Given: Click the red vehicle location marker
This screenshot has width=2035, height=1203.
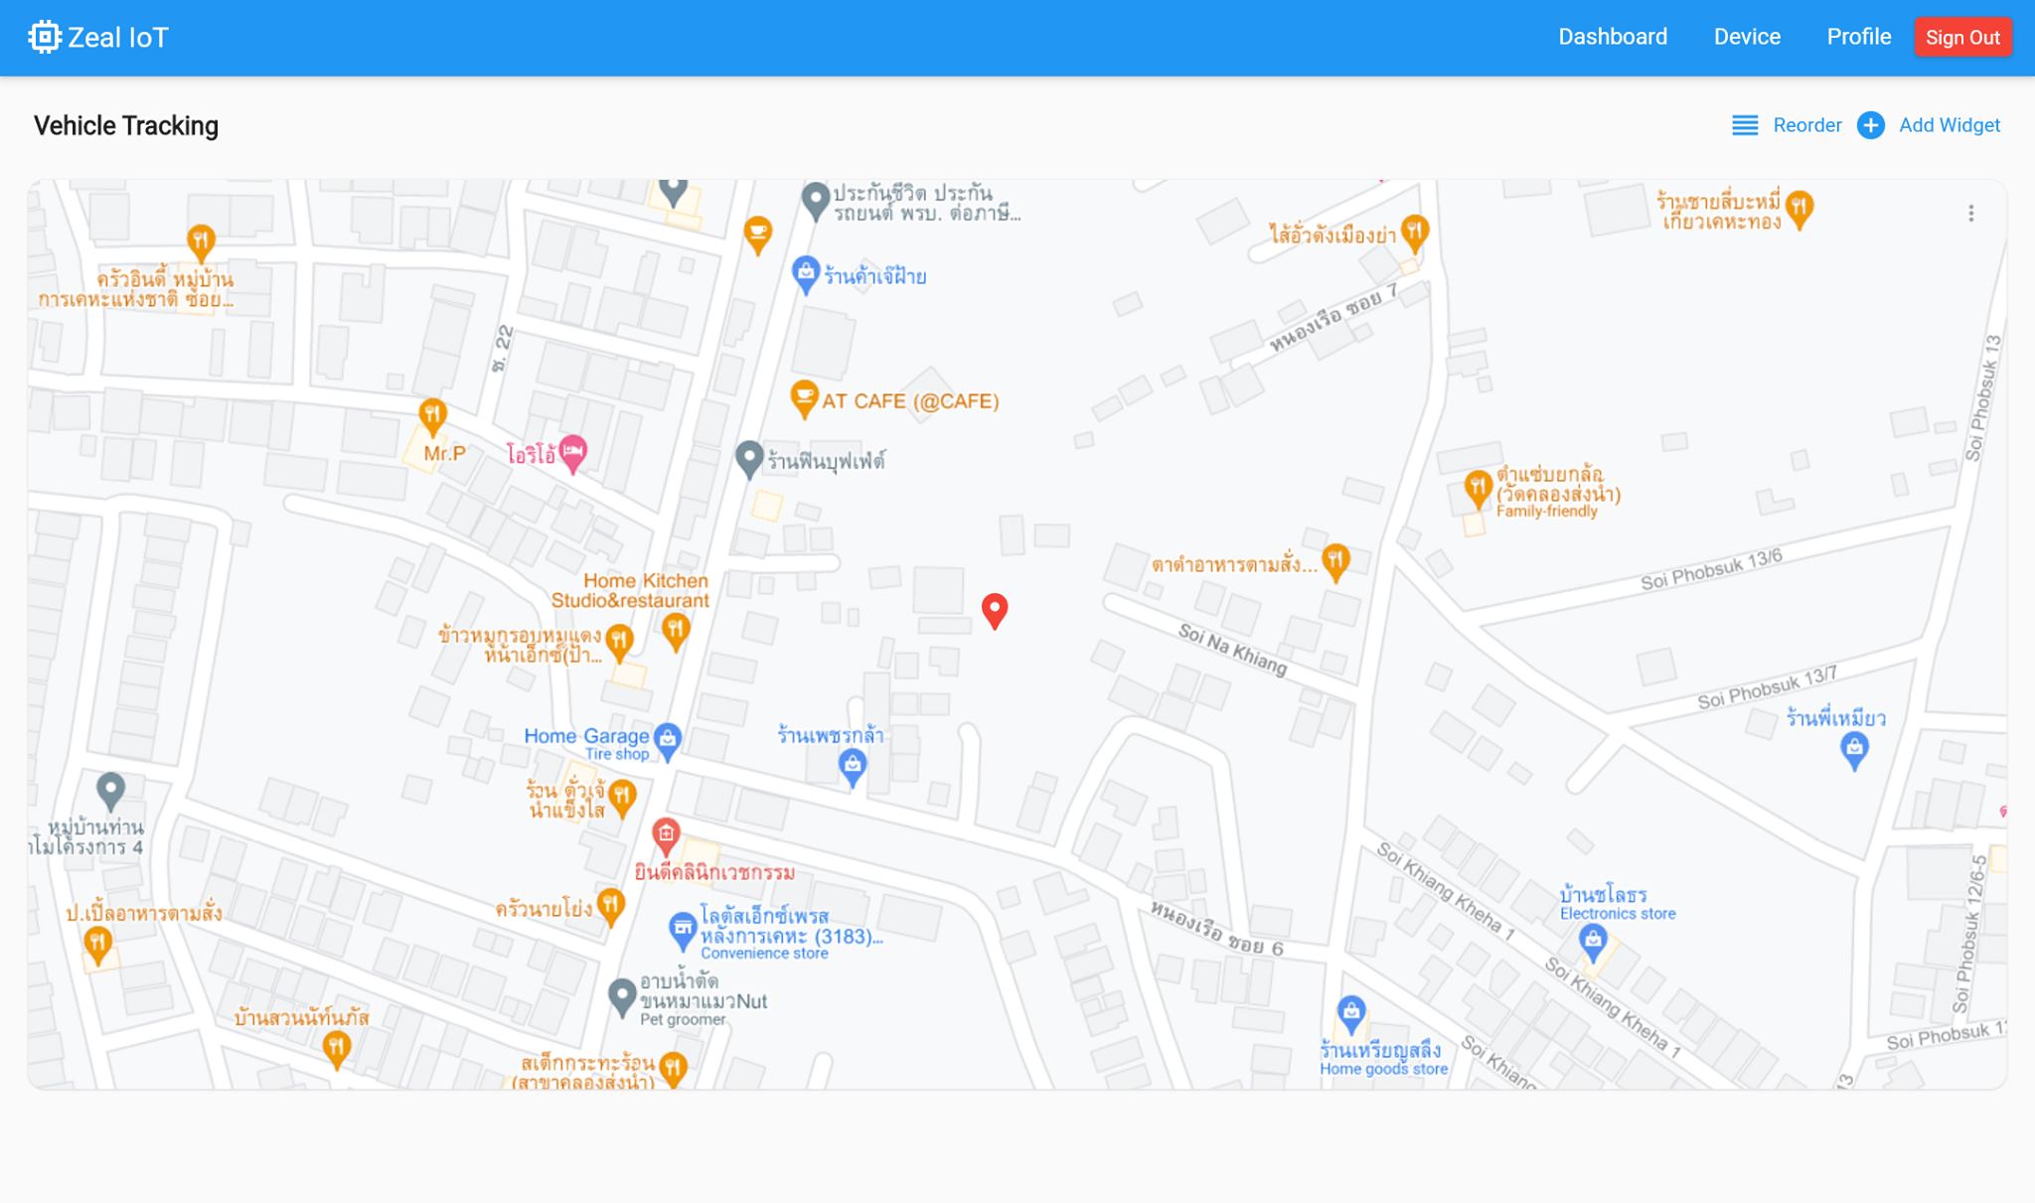Looking at the screenshot, I should click(994, 609).
